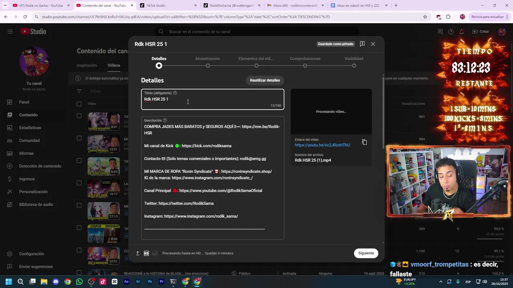Viewport: 513px width, 288px height.
Task: Copy the video link with the copy icon
Action: click(364, 142)
